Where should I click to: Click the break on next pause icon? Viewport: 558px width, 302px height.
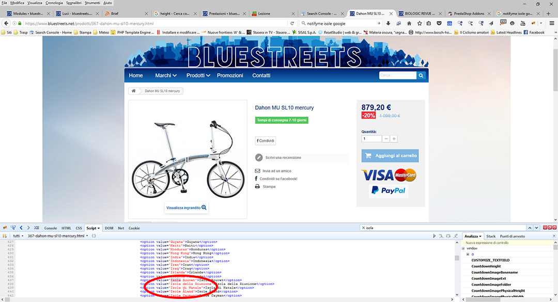coord(5,236)
